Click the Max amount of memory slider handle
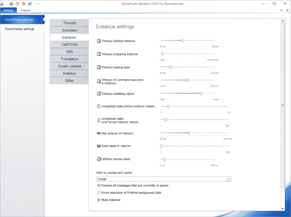 [x=189, y=133]
